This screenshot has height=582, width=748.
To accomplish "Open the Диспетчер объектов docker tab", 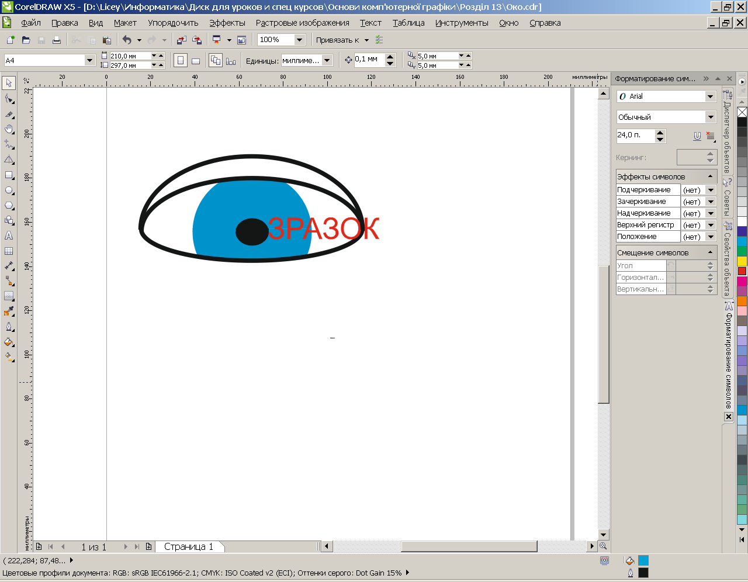I will click(x=728, y=131).
